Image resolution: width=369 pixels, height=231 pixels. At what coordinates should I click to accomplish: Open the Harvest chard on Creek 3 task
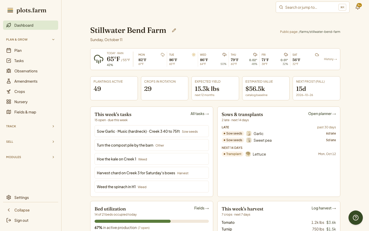(x=152, y=173)
